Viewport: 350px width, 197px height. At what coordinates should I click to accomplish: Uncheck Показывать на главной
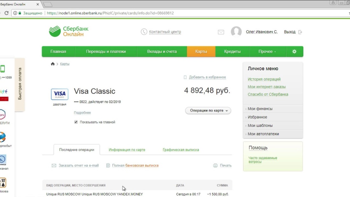[x=76, y=122]
